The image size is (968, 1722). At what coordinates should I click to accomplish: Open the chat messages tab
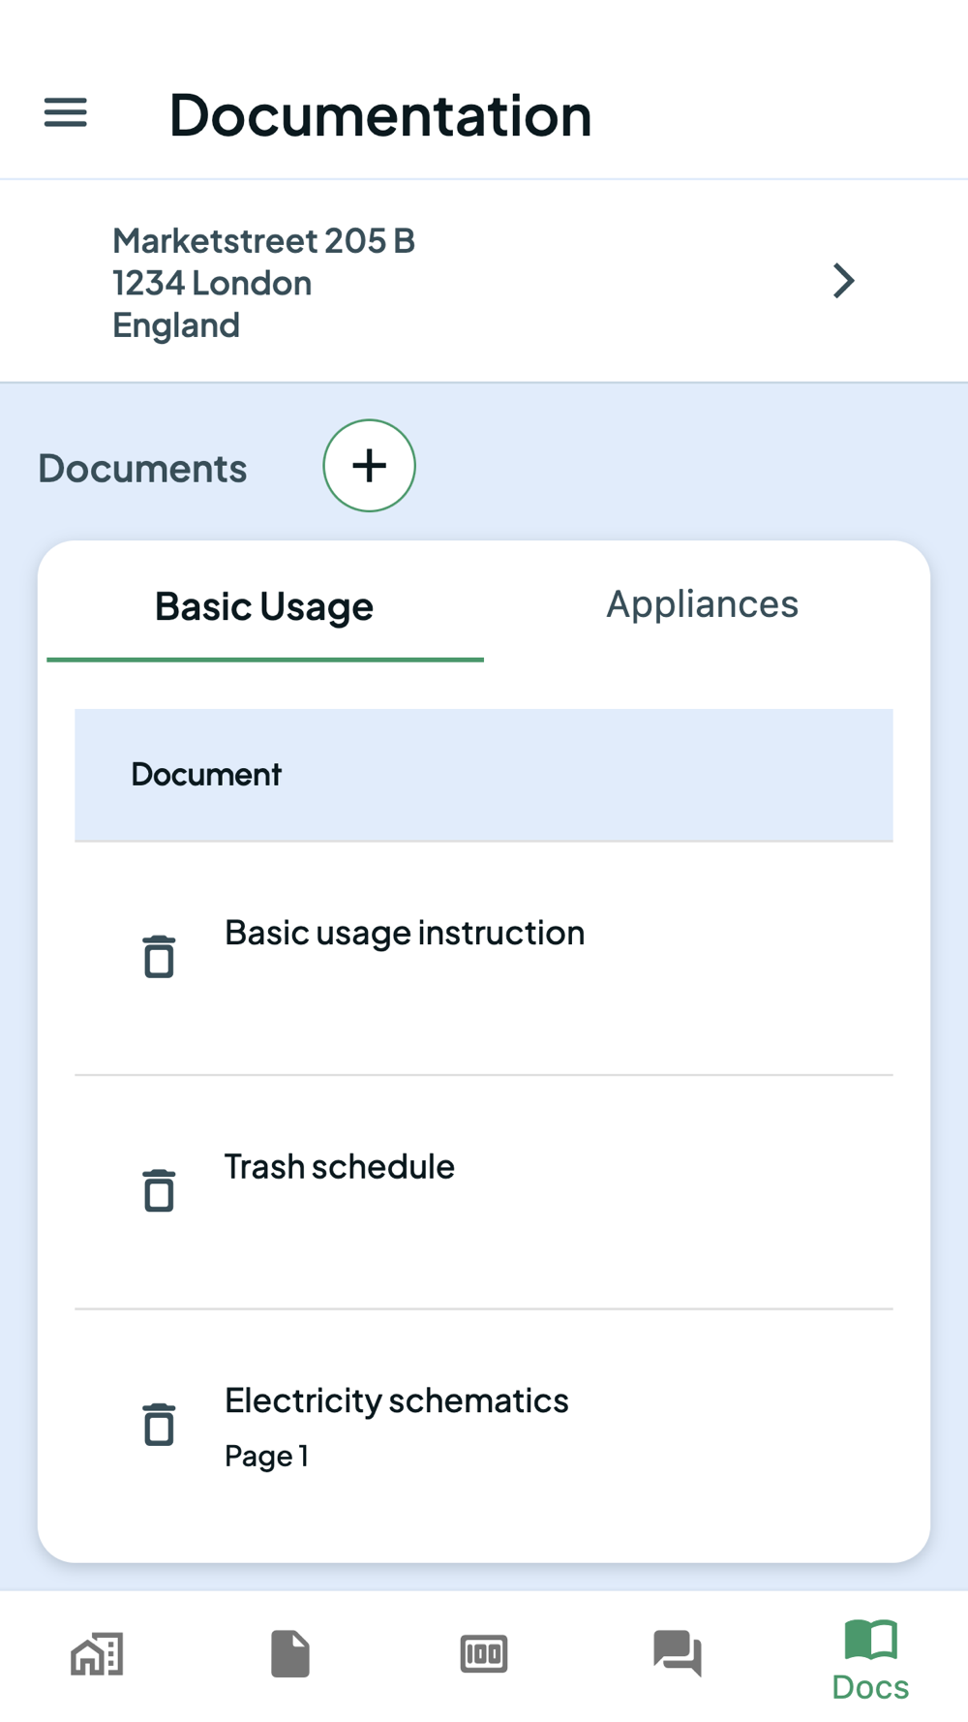click(x=678, y=1653)
